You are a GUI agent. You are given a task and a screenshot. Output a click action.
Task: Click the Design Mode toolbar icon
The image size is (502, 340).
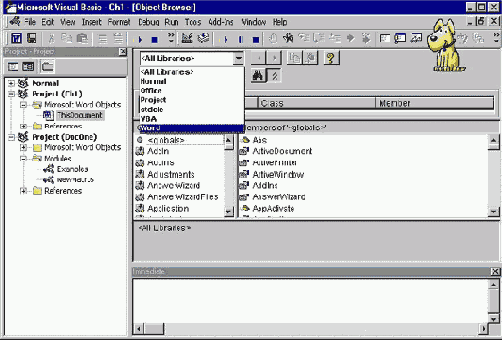point(187,39)
